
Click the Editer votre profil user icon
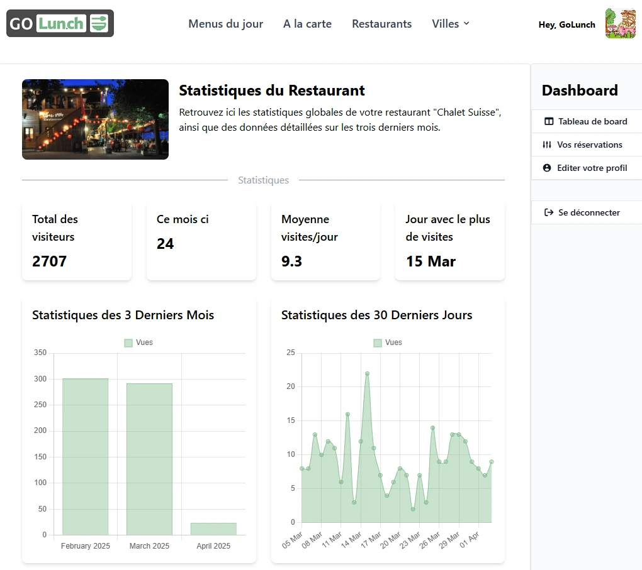[x=547, y=168]
